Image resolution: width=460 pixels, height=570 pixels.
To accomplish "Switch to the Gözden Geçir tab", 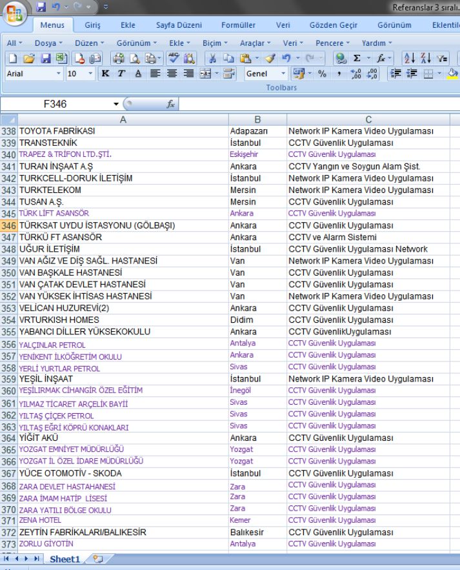I will click(x=333, y=25).
